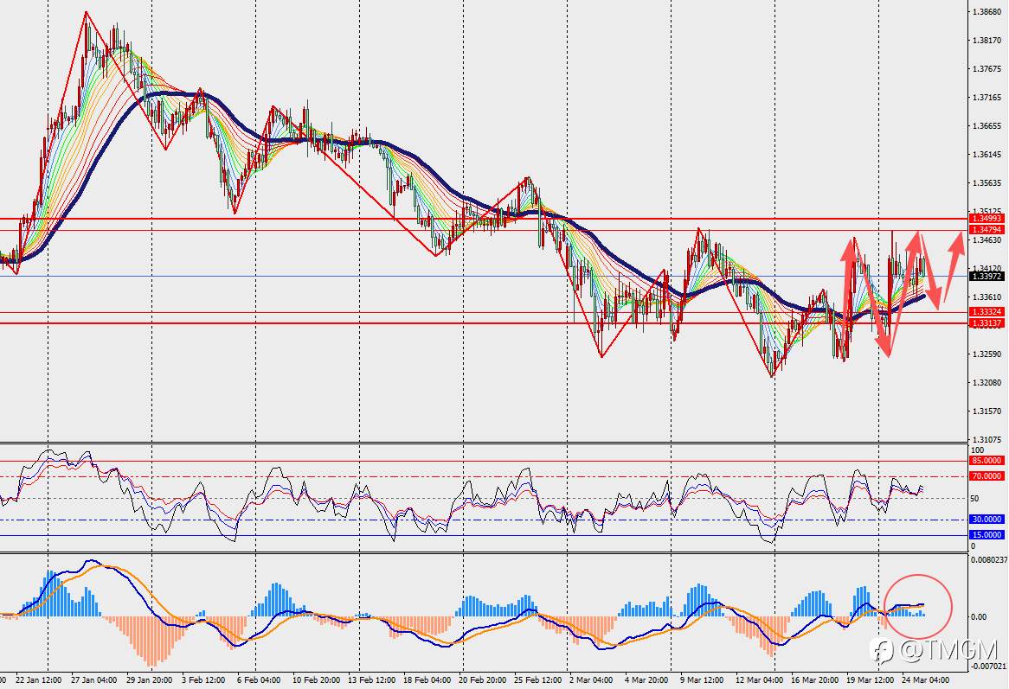Click the 1.38680 price axis label
Screen dimensions: 1009x689
pyautogui.click(x=987, y=11)
